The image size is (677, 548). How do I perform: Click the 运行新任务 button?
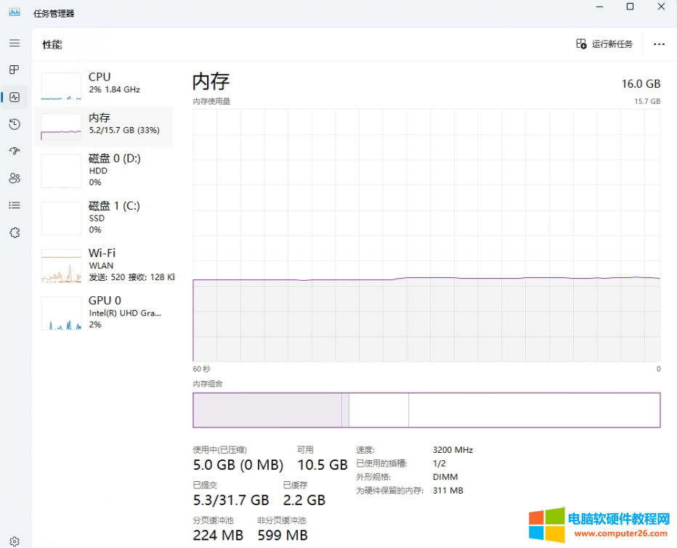click(604, 44)
